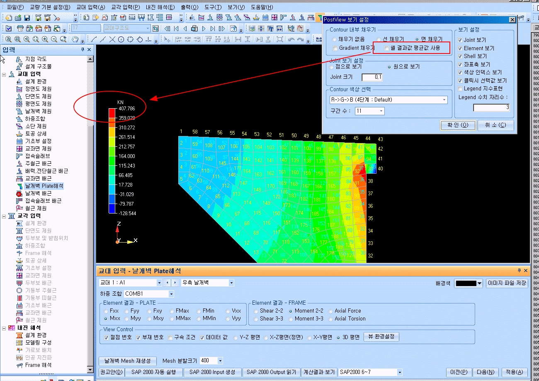Click the draw circle tool icon
The height and width of the screenshot is (381, 539).
coord(121,39)
